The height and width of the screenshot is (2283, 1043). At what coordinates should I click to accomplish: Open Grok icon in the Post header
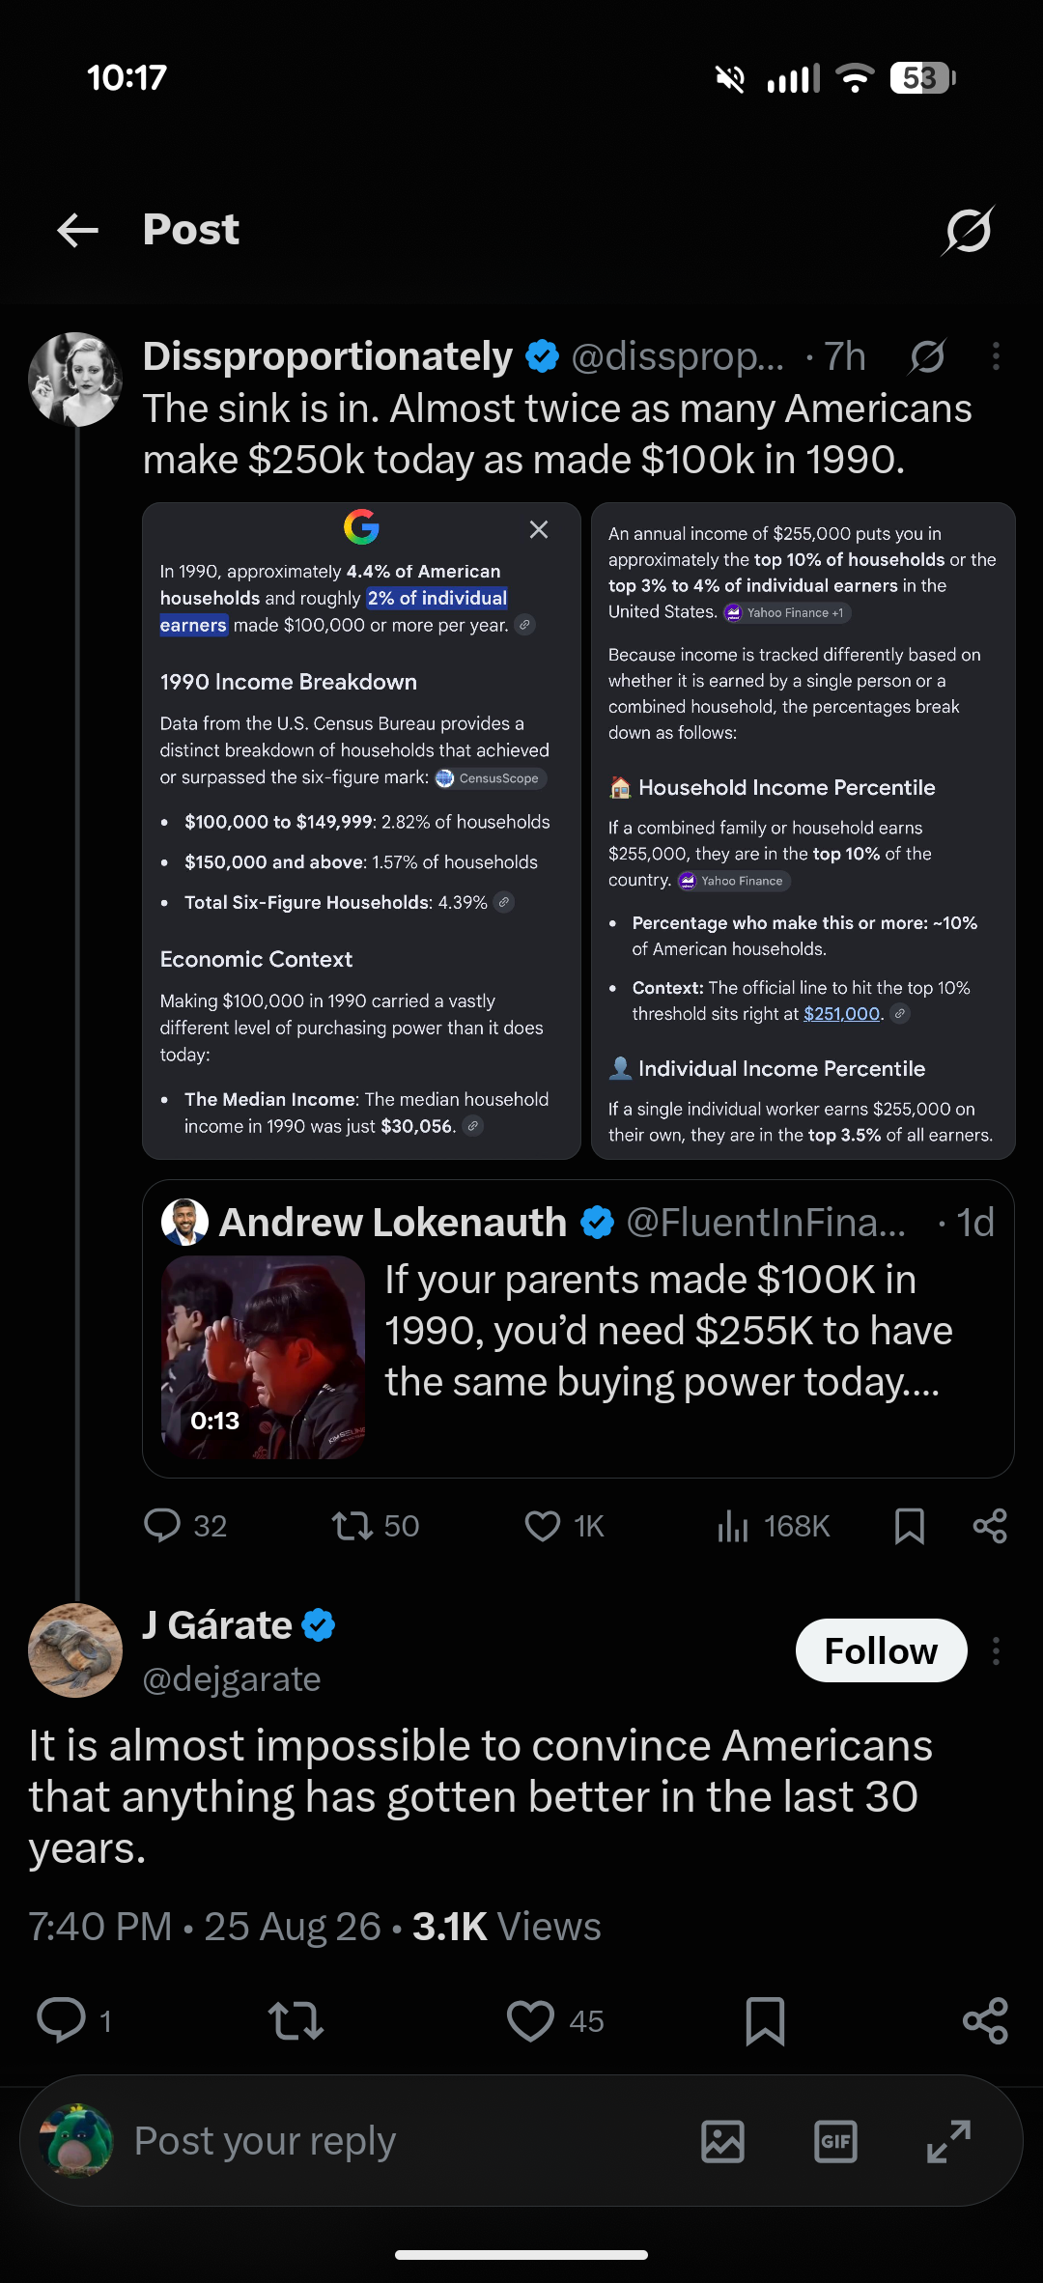coord(968,231)
